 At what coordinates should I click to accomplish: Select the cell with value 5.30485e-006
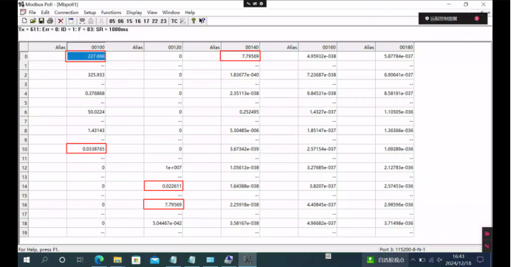240,131
